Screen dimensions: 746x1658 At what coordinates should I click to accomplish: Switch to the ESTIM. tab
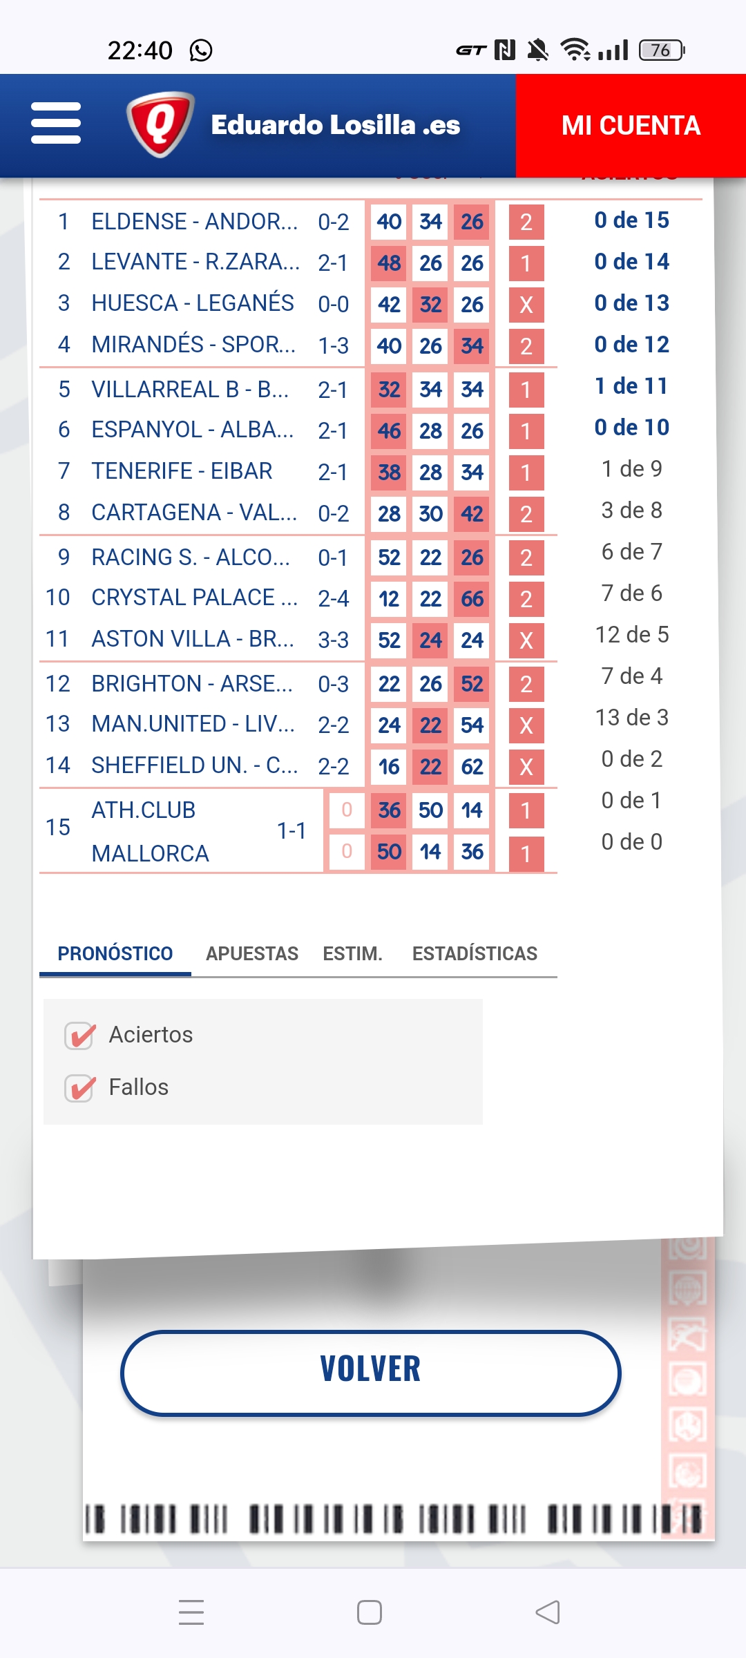click(x=352, y=953)
